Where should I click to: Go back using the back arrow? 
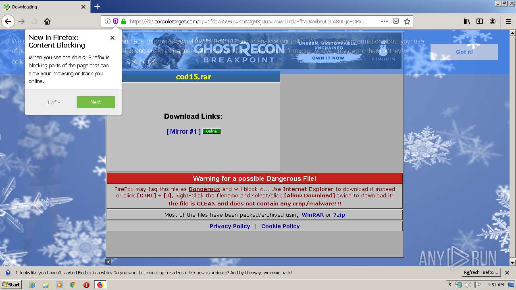(x=8, y=21)
